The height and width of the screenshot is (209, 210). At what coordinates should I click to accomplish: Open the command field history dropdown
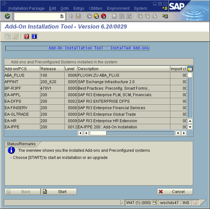click(62, 16)
